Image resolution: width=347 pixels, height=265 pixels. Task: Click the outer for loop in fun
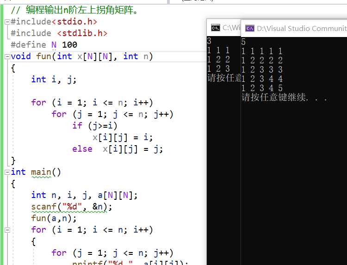92,103
